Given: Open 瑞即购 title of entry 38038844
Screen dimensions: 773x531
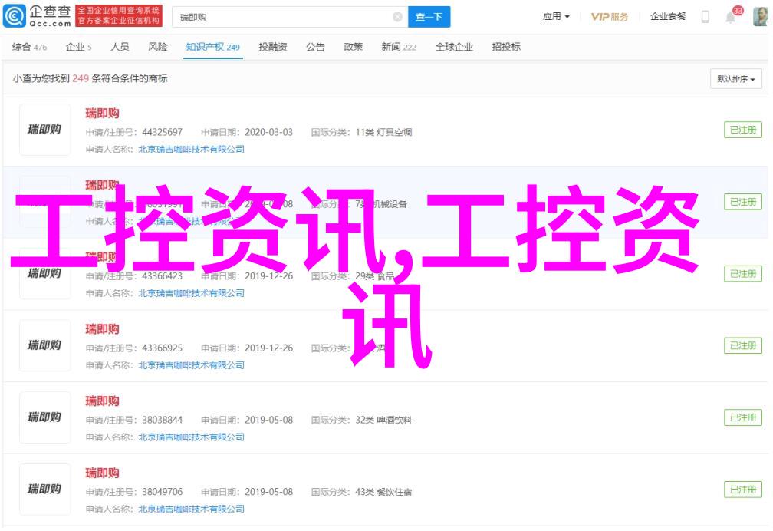Looking at the screenshot, I should click(x=102, y=401).
